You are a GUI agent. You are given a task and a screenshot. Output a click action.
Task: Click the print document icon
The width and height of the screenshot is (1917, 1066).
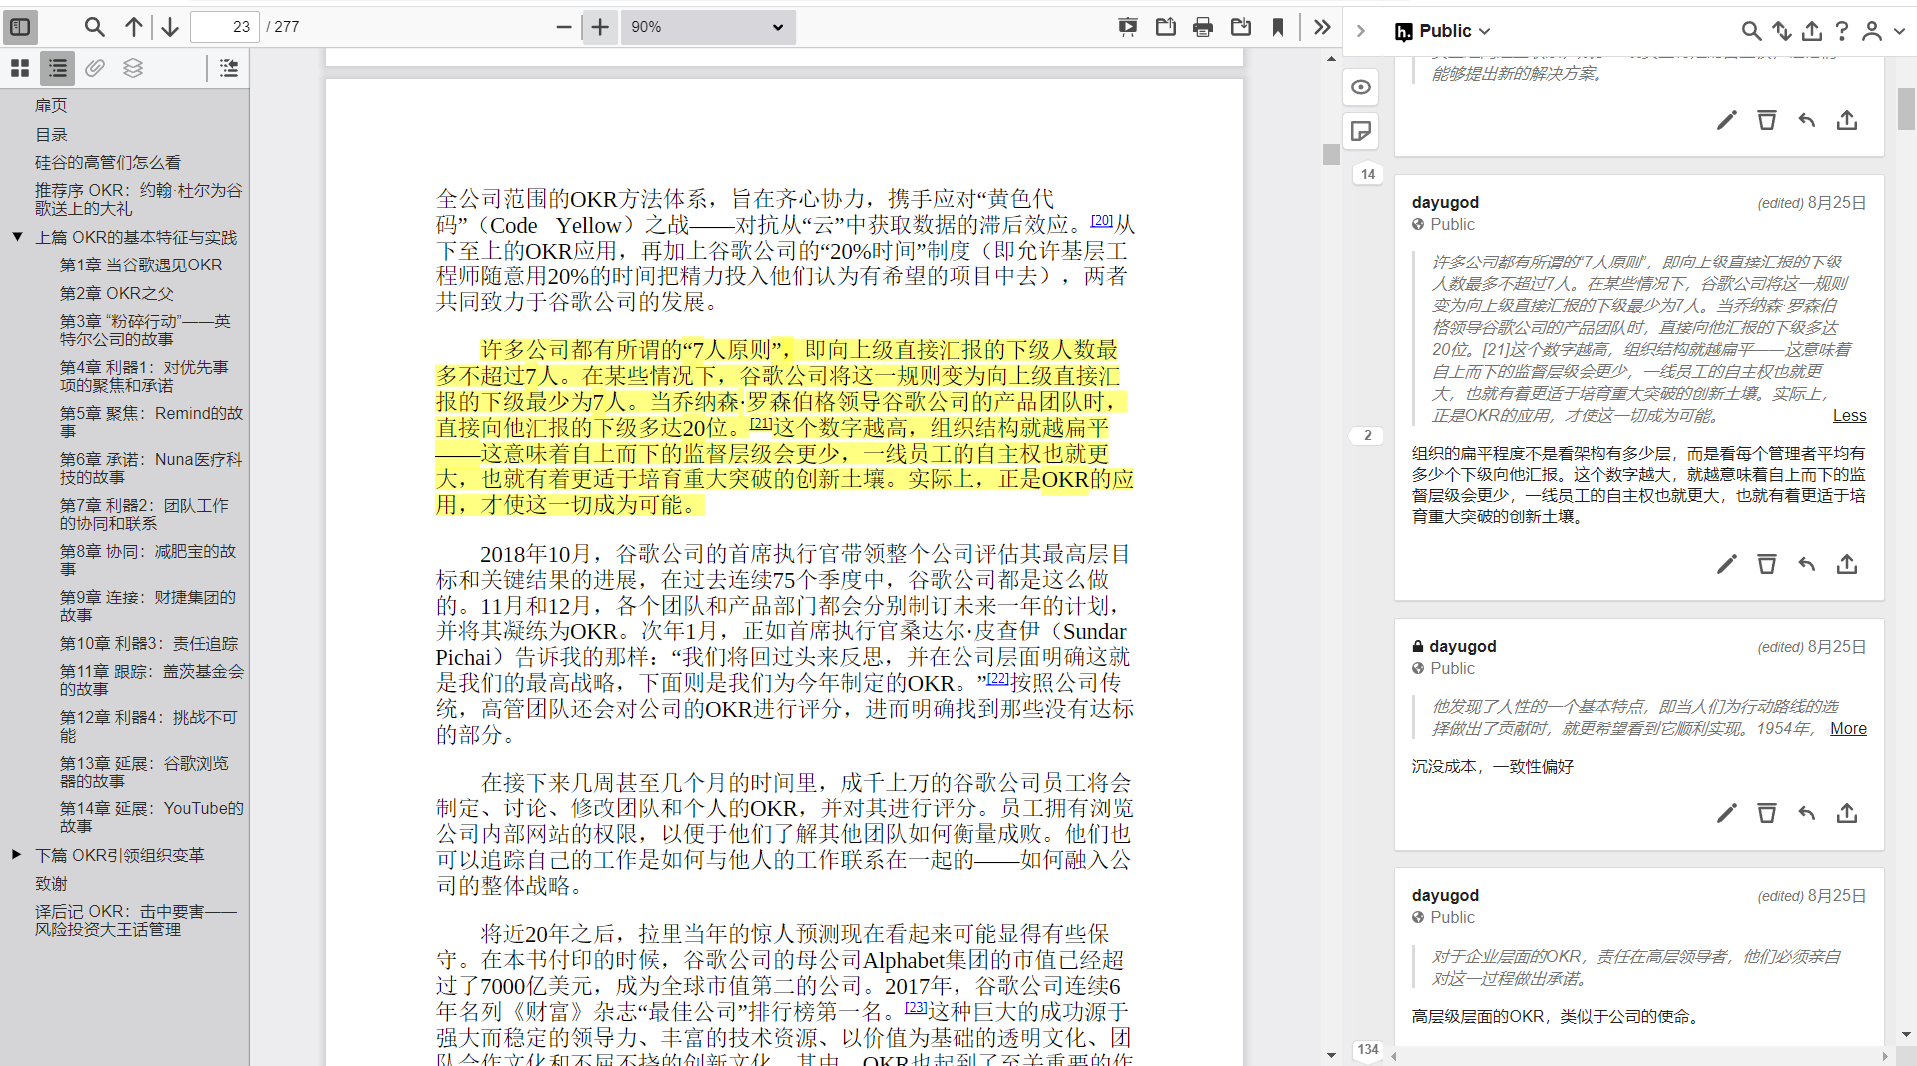pyautogui.click(x=1203, y=27)
